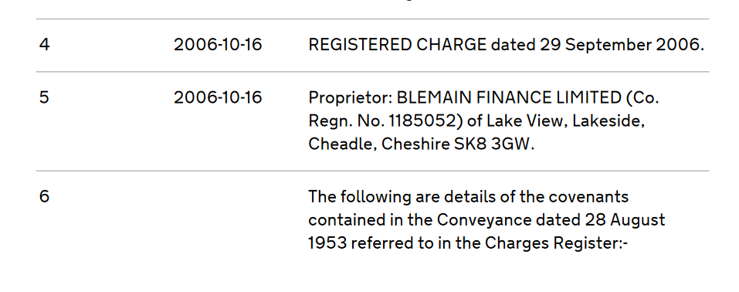
Task: Select the Lake View, Lakeside address text
Action: click(x=565, y=121)
